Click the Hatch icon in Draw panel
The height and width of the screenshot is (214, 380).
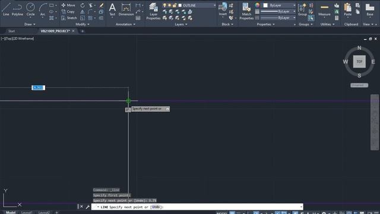[x=52, y=18]
